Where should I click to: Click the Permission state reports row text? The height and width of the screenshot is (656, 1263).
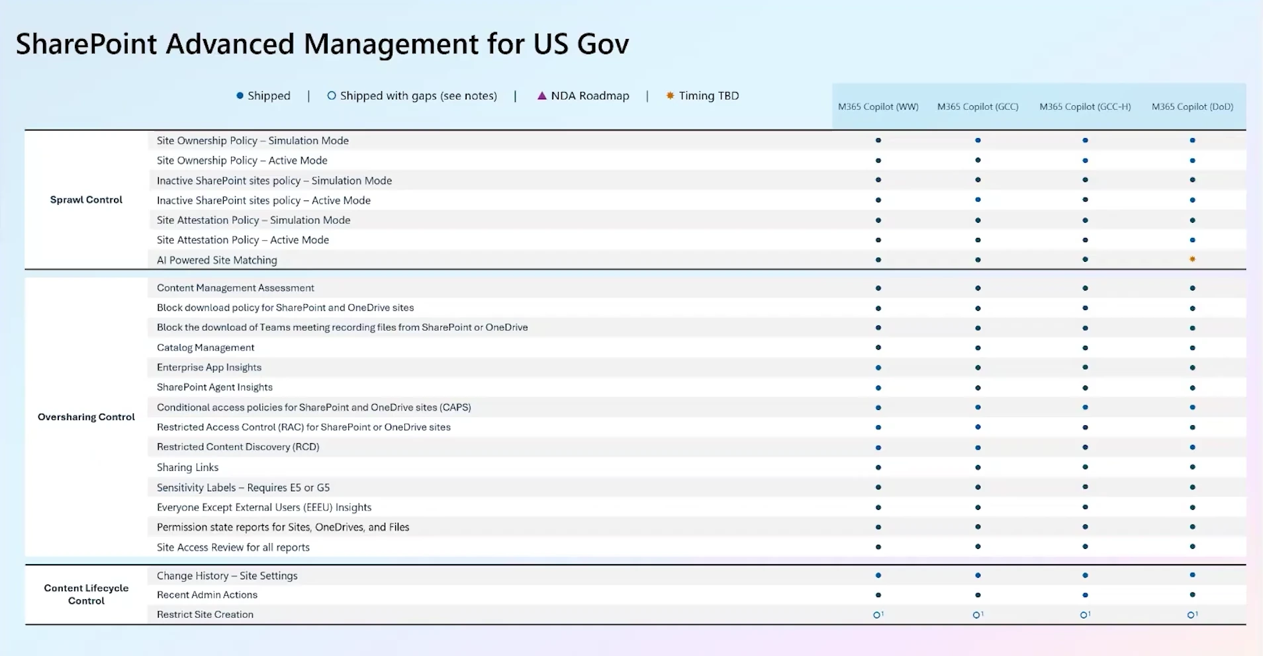click(283, 528)
